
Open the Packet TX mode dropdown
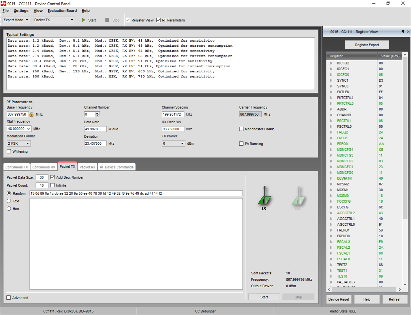pos(54,20)
